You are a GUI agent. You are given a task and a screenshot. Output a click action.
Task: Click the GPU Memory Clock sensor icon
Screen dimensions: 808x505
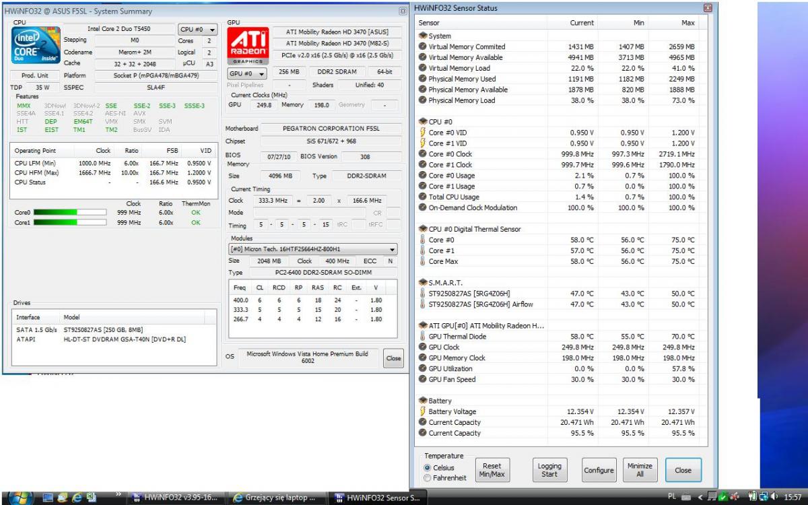423,358
